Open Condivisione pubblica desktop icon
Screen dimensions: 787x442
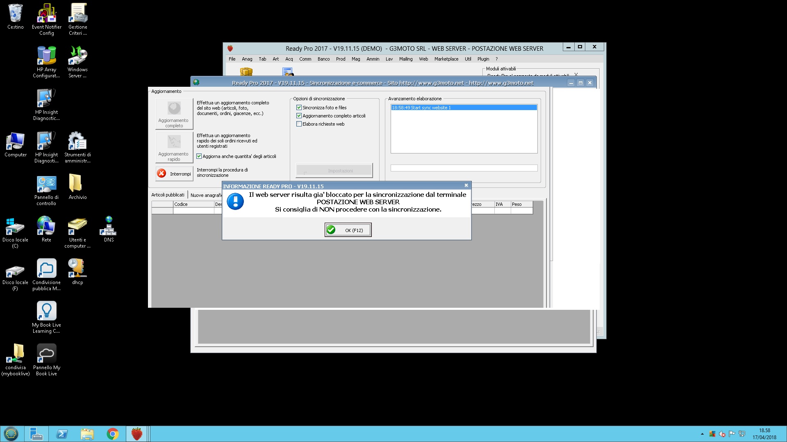pyautogui.click(x=46, y=275)
